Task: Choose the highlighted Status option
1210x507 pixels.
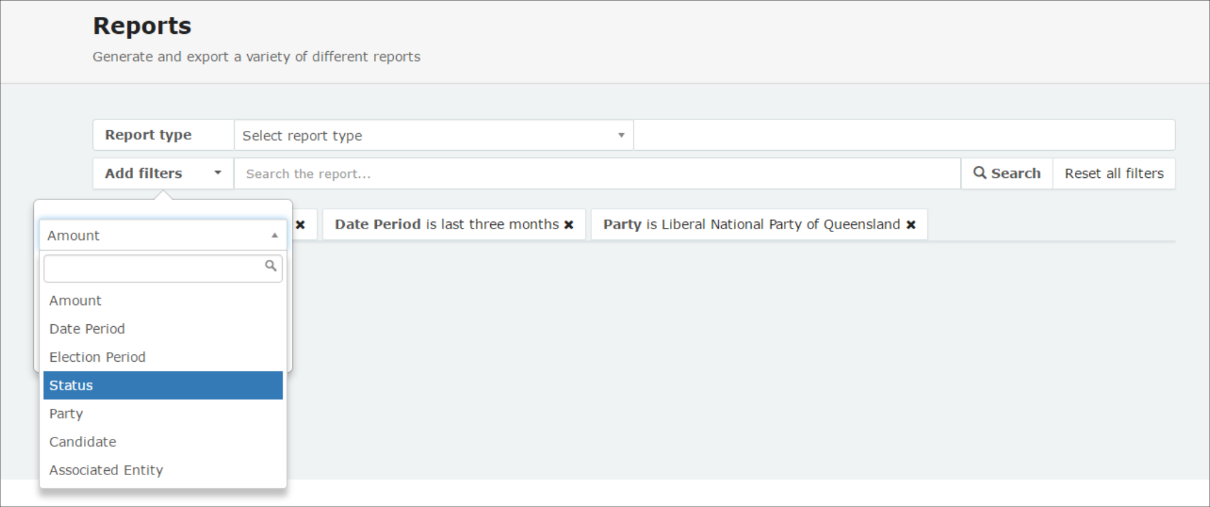Action: click(163, 385)
